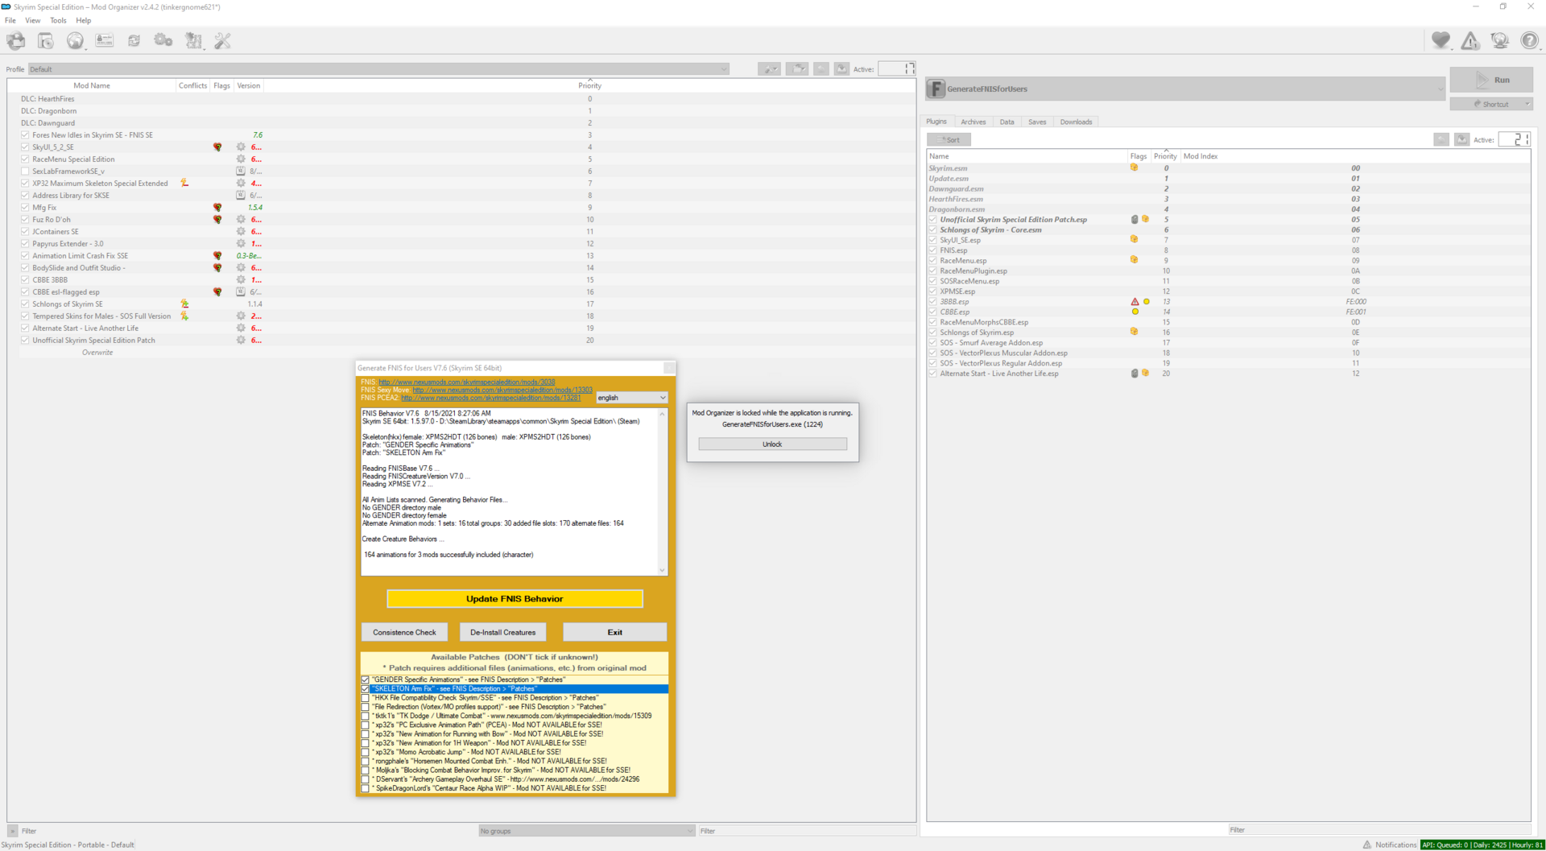The image size is (1546, 851).
Task: Enable the File Redirection patch checkbox
Action: click(x=366, y=707)
